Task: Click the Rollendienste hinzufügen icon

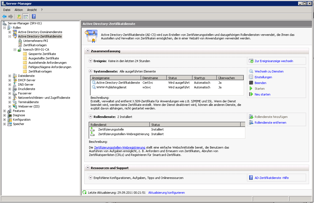Action: (x=251, y=117)
